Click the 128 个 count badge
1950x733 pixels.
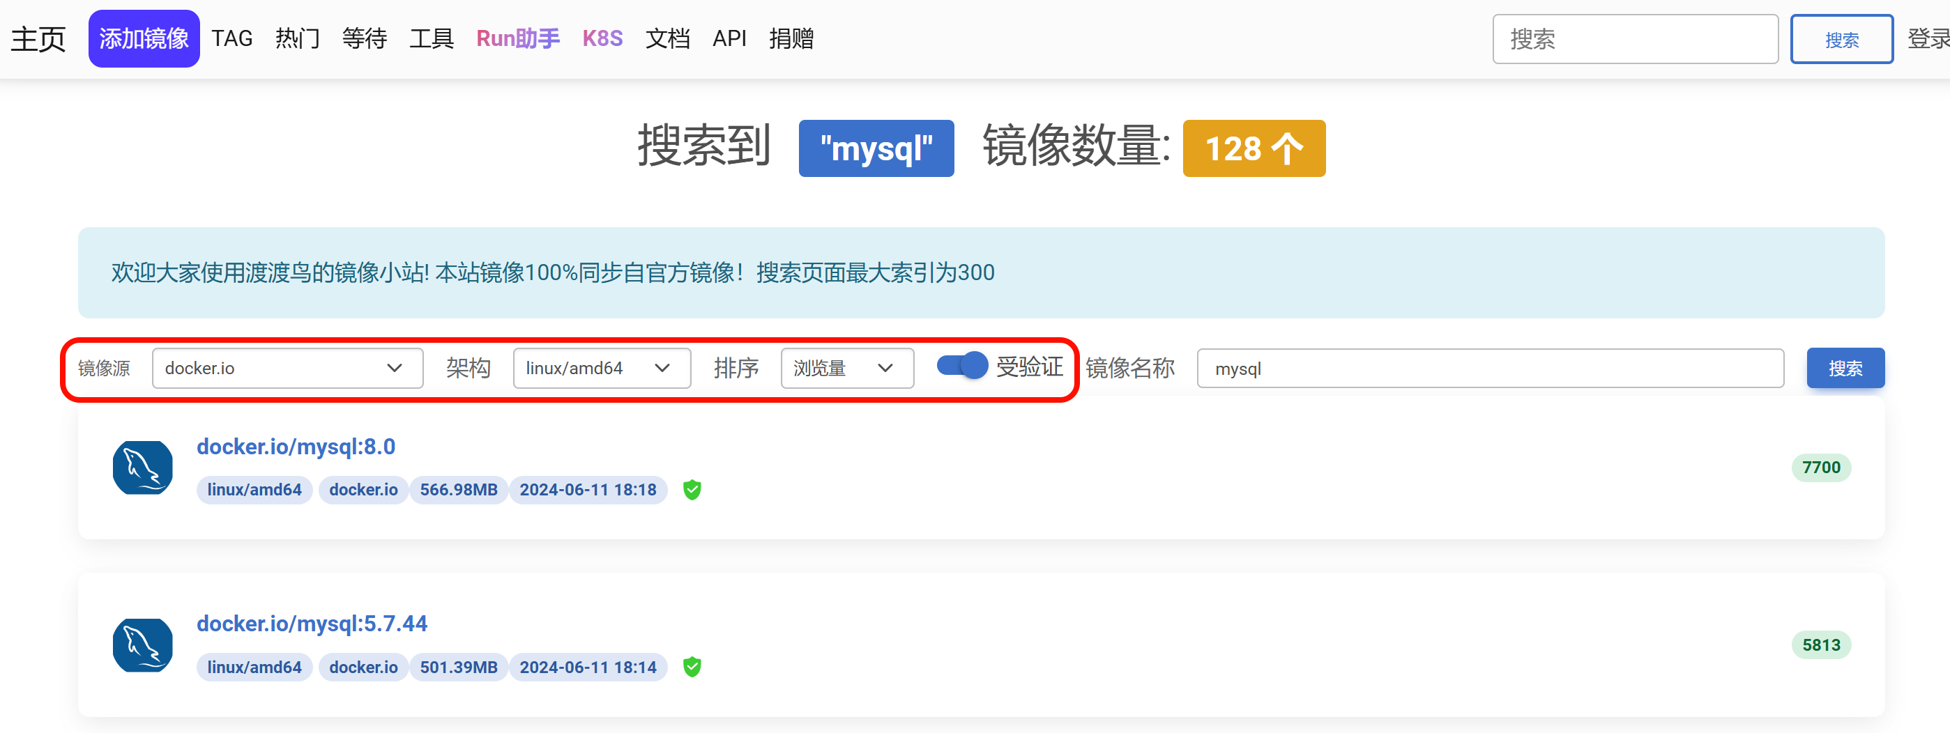click(1254, 148)
